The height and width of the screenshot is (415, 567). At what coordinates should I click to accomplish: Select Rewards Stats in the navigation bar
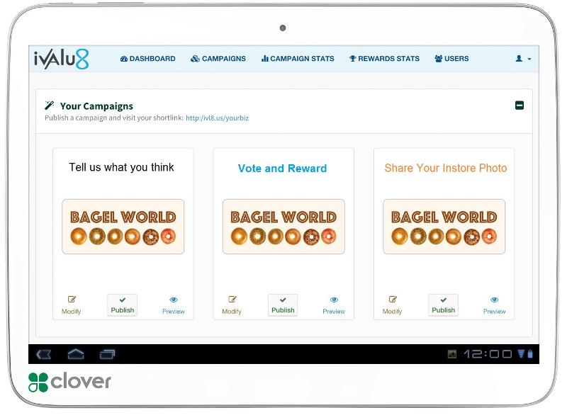[383, 59]
